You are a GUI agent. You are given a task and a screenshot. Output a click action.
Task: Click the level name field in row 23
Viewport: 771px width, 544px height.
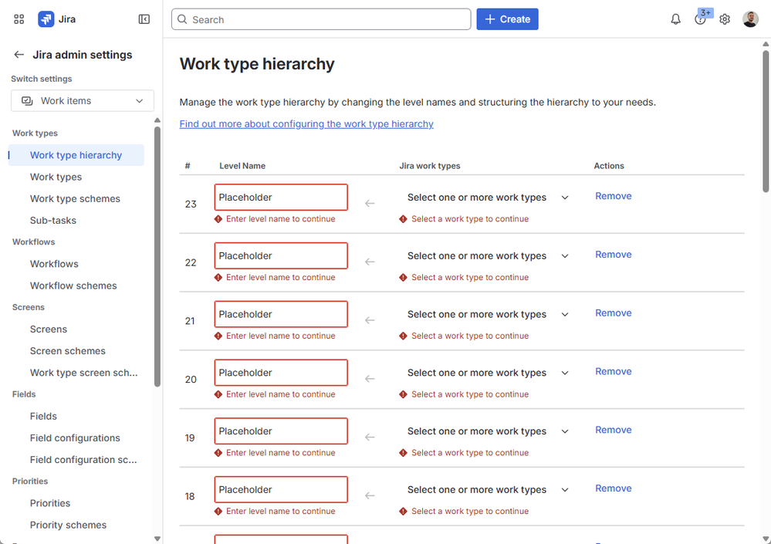tap(281, 198)
